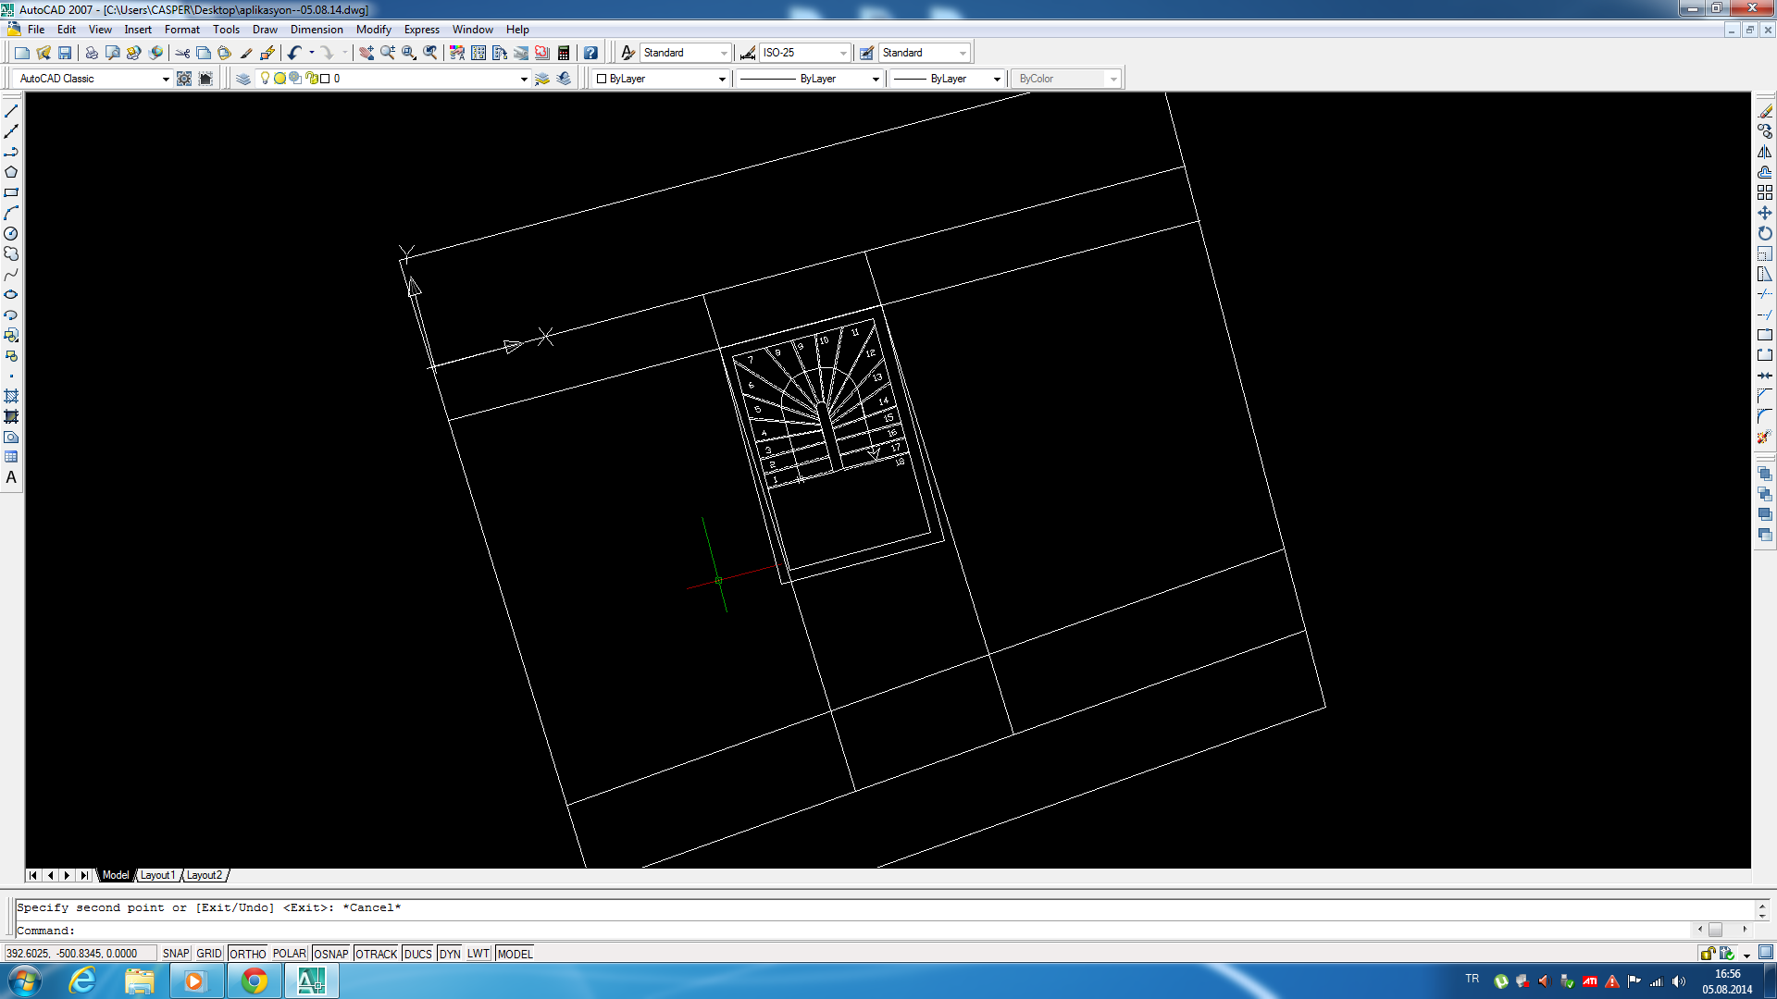This screenshot has height=999, width=1777.
Task: Switch to Layout1 tab
Action: (156, 876)
